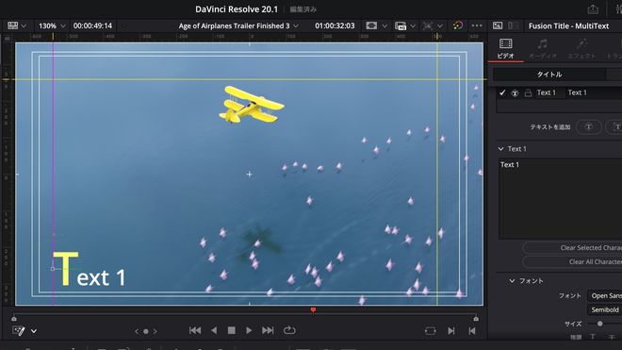
Task: Switch to the オーディオ inspector tab
Action: coord(542,49)
